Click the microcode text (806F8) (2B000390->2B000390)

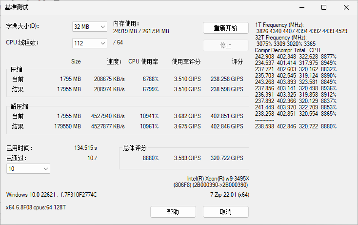pyautogui.click(x=211, y=185)
